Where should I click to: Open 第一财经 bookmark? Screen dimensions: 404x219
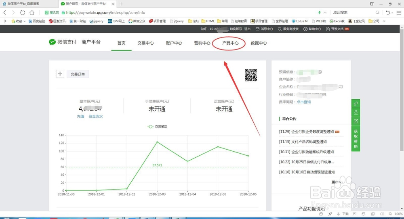77,21
